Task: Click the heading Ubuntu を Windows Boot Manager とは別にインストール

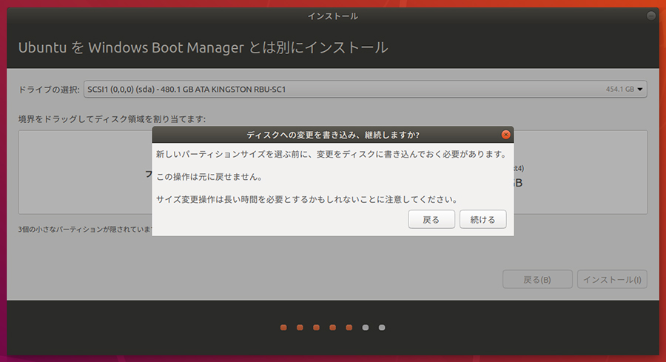Action: (x=203, y=47)
